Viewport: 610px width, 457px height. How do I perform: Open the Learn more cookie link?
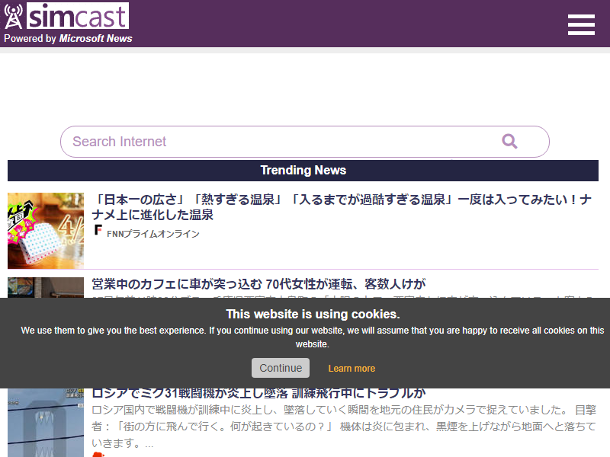tap(352, 369)
